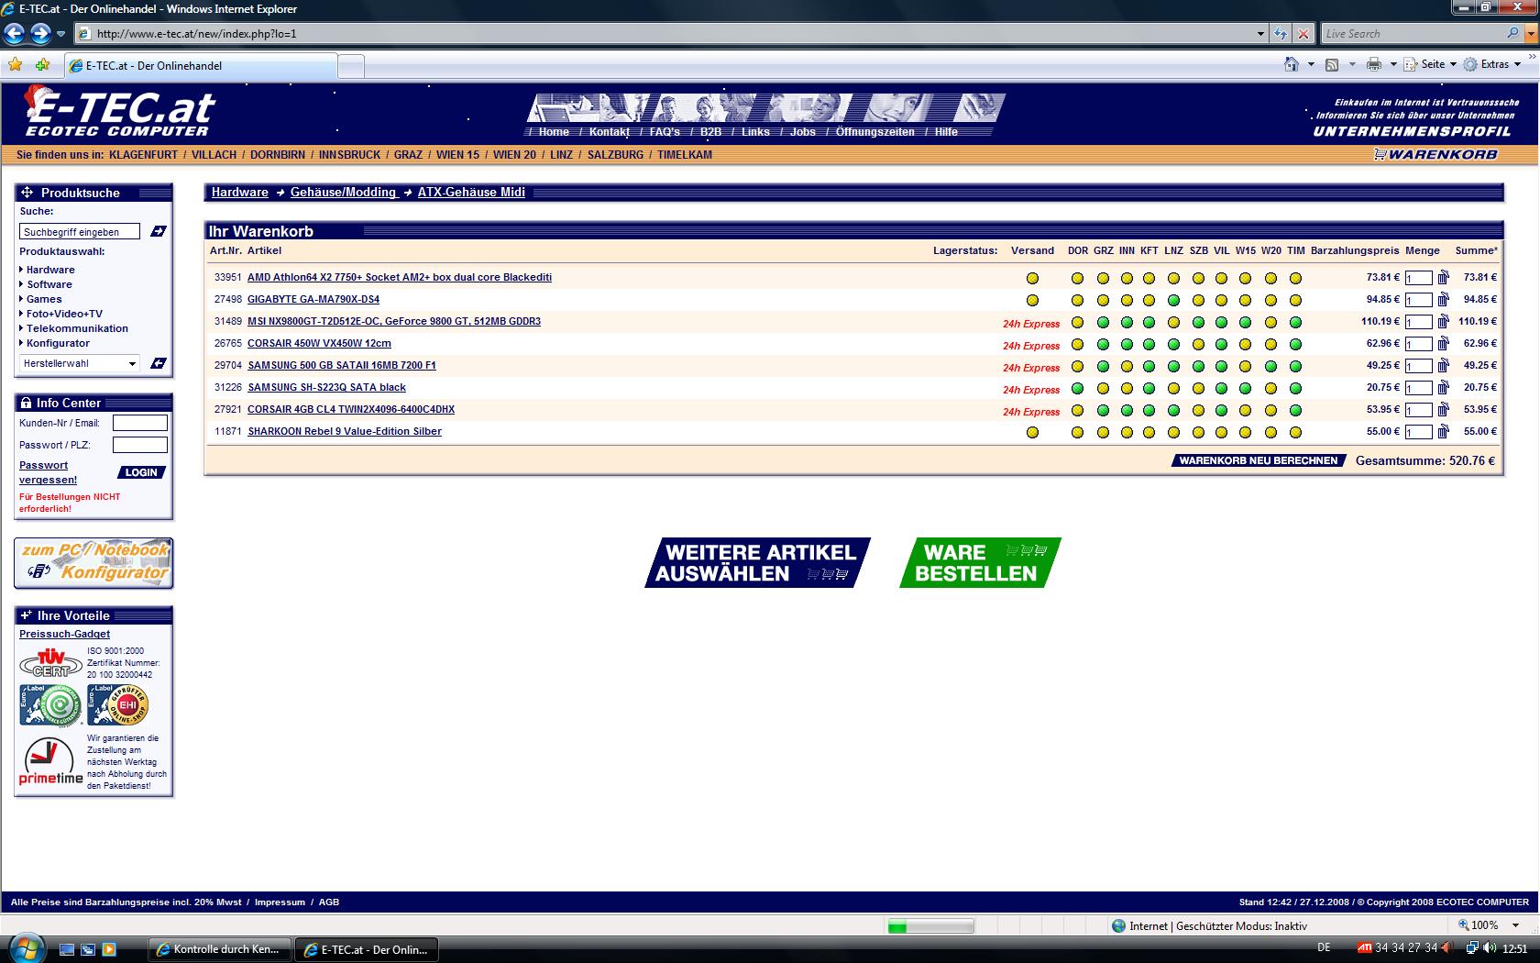Image resolution: width=1540 pixels, height=963 pixels.
Task: Click the Passwort / PLZ field
Action: (140, 445)
